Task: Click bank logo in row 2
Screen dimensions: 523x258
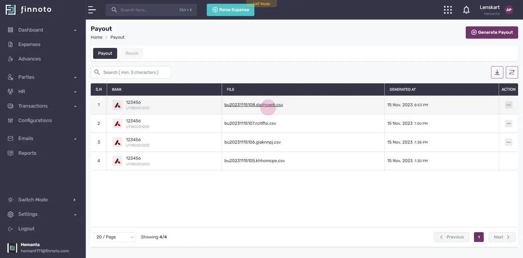Action: 117,124
